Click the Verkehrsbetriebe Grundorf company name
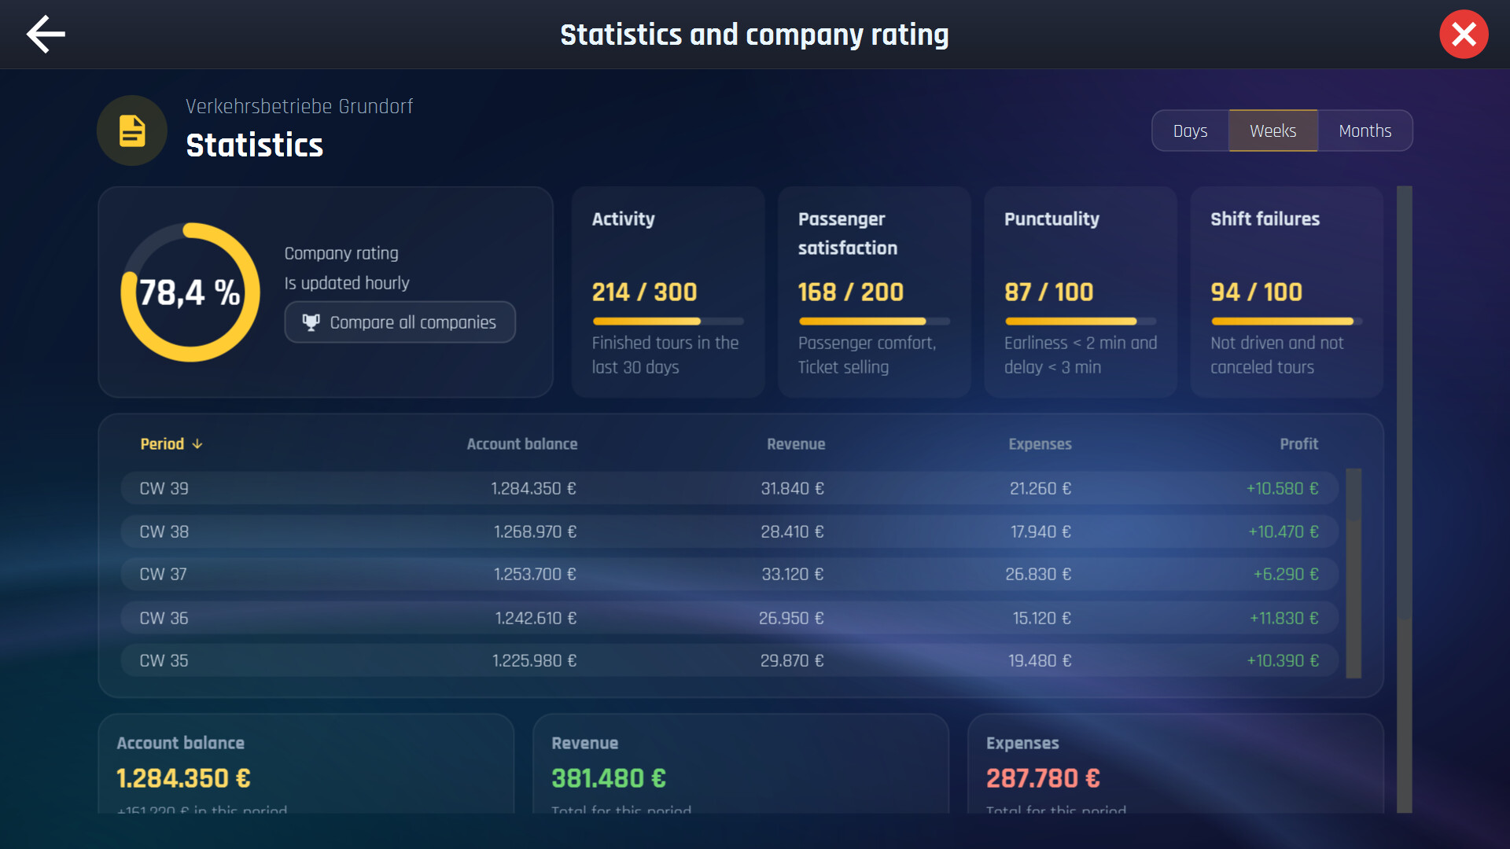Screen dimensions: 1510x849 coord(299,106)
